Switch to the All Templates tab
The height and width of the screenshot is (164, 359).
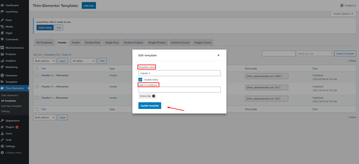(45, 43)
